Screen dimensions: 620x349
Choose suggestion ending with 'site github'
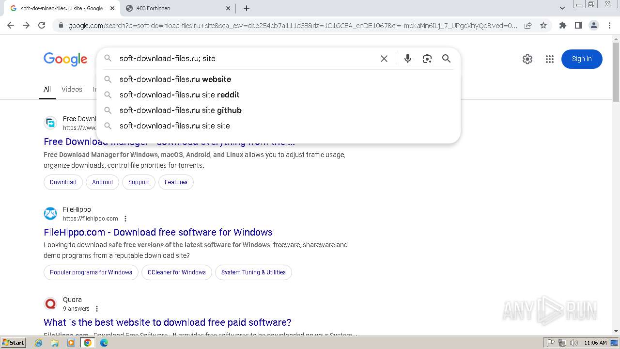(279, 110)
